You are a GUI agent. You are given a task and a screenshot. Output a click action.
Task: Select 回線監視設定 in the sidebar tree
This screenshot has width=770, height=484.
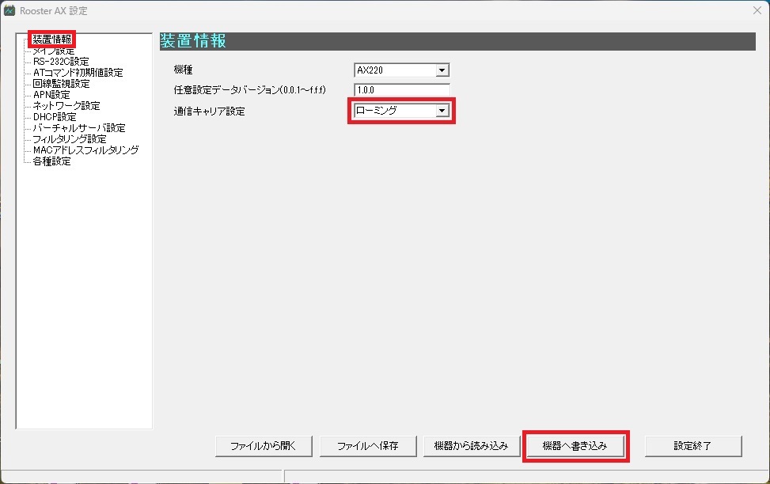pos(61,84)
